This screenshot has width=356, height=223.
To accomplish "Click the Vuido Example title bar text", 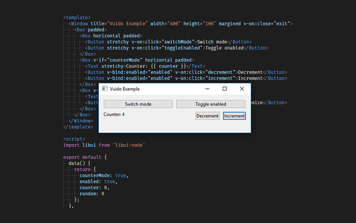I will 125,89.
